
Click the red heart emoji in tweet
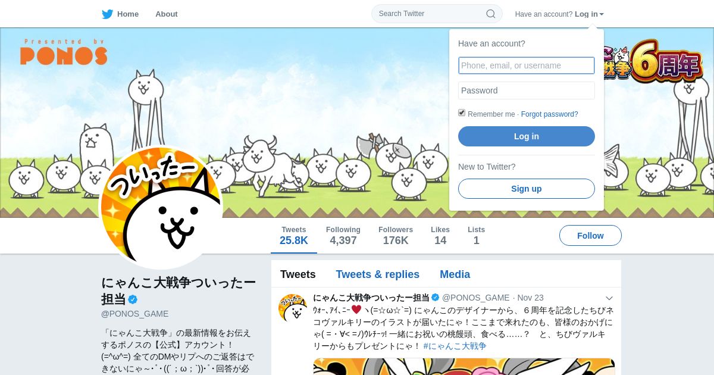356,310
